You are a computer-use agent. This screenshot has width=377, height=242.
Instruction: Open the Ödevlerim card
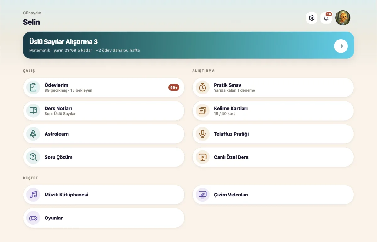click(104, 88)
